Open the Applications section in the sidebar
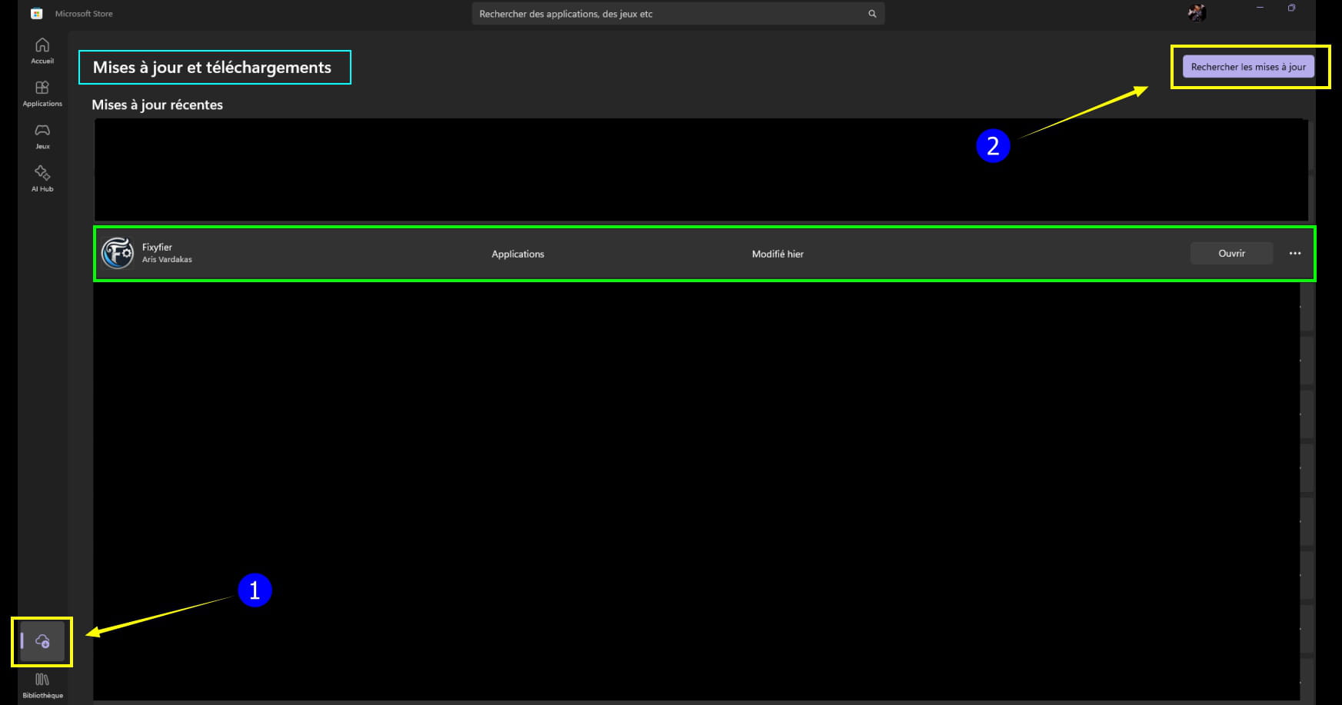Viewport: 1342px width, 705px height. pos(42,93)
